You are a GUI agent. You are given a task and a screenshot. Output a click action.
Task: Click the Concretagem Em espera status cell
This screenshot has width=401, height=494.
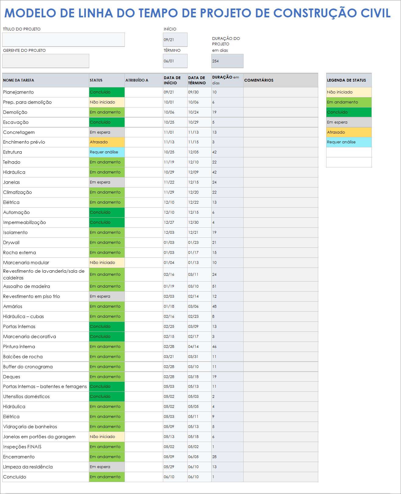click(x=107, y=132)
